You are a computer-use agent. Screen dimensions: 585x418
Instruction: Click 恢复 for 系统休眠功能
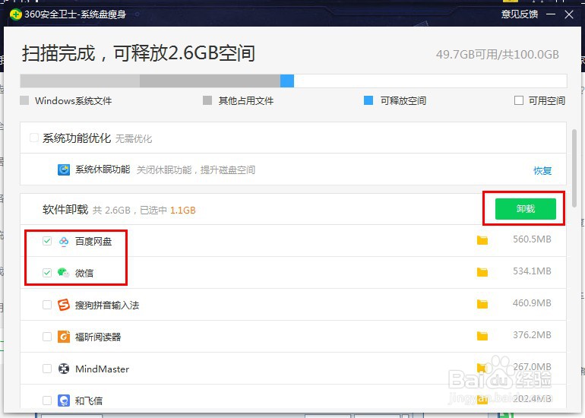click(x=542, y=170)
